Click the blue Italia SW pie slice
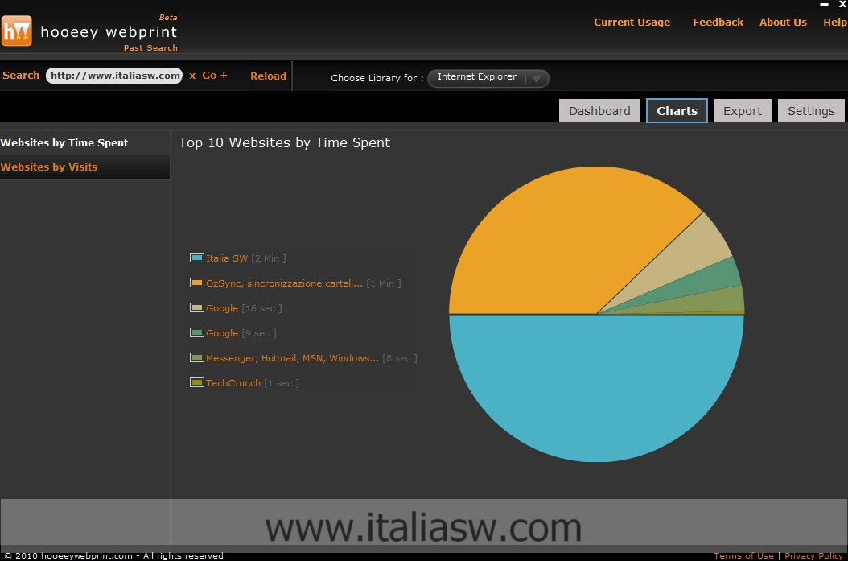This screenshot has width=848, height=561. [x=596, y=390]
